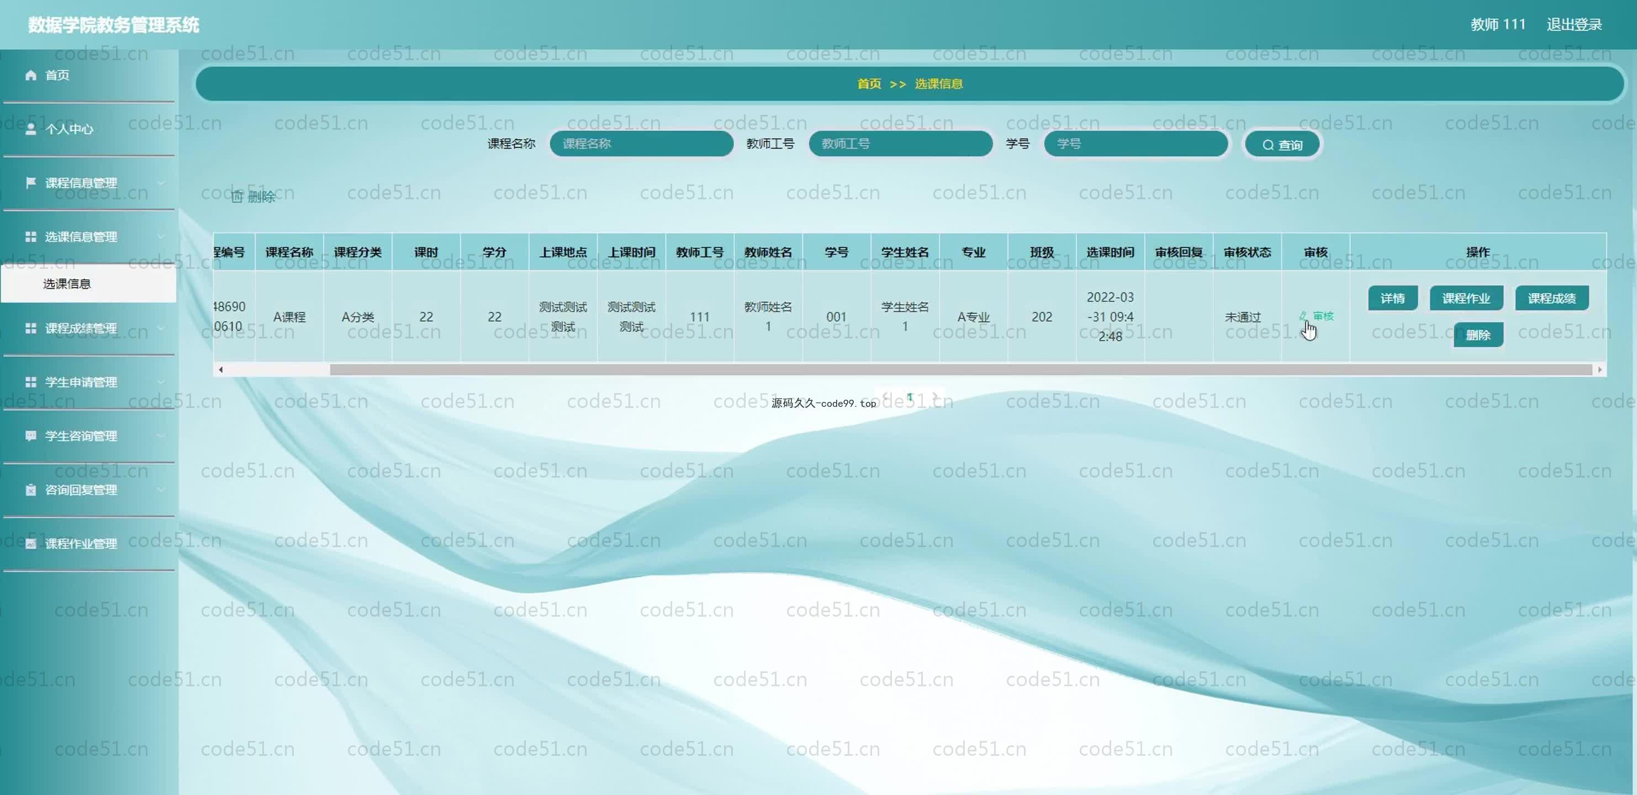Click the 上课地点 column header
The height and width of the screenshot is (795, 1637).
[x=563, y=252]
